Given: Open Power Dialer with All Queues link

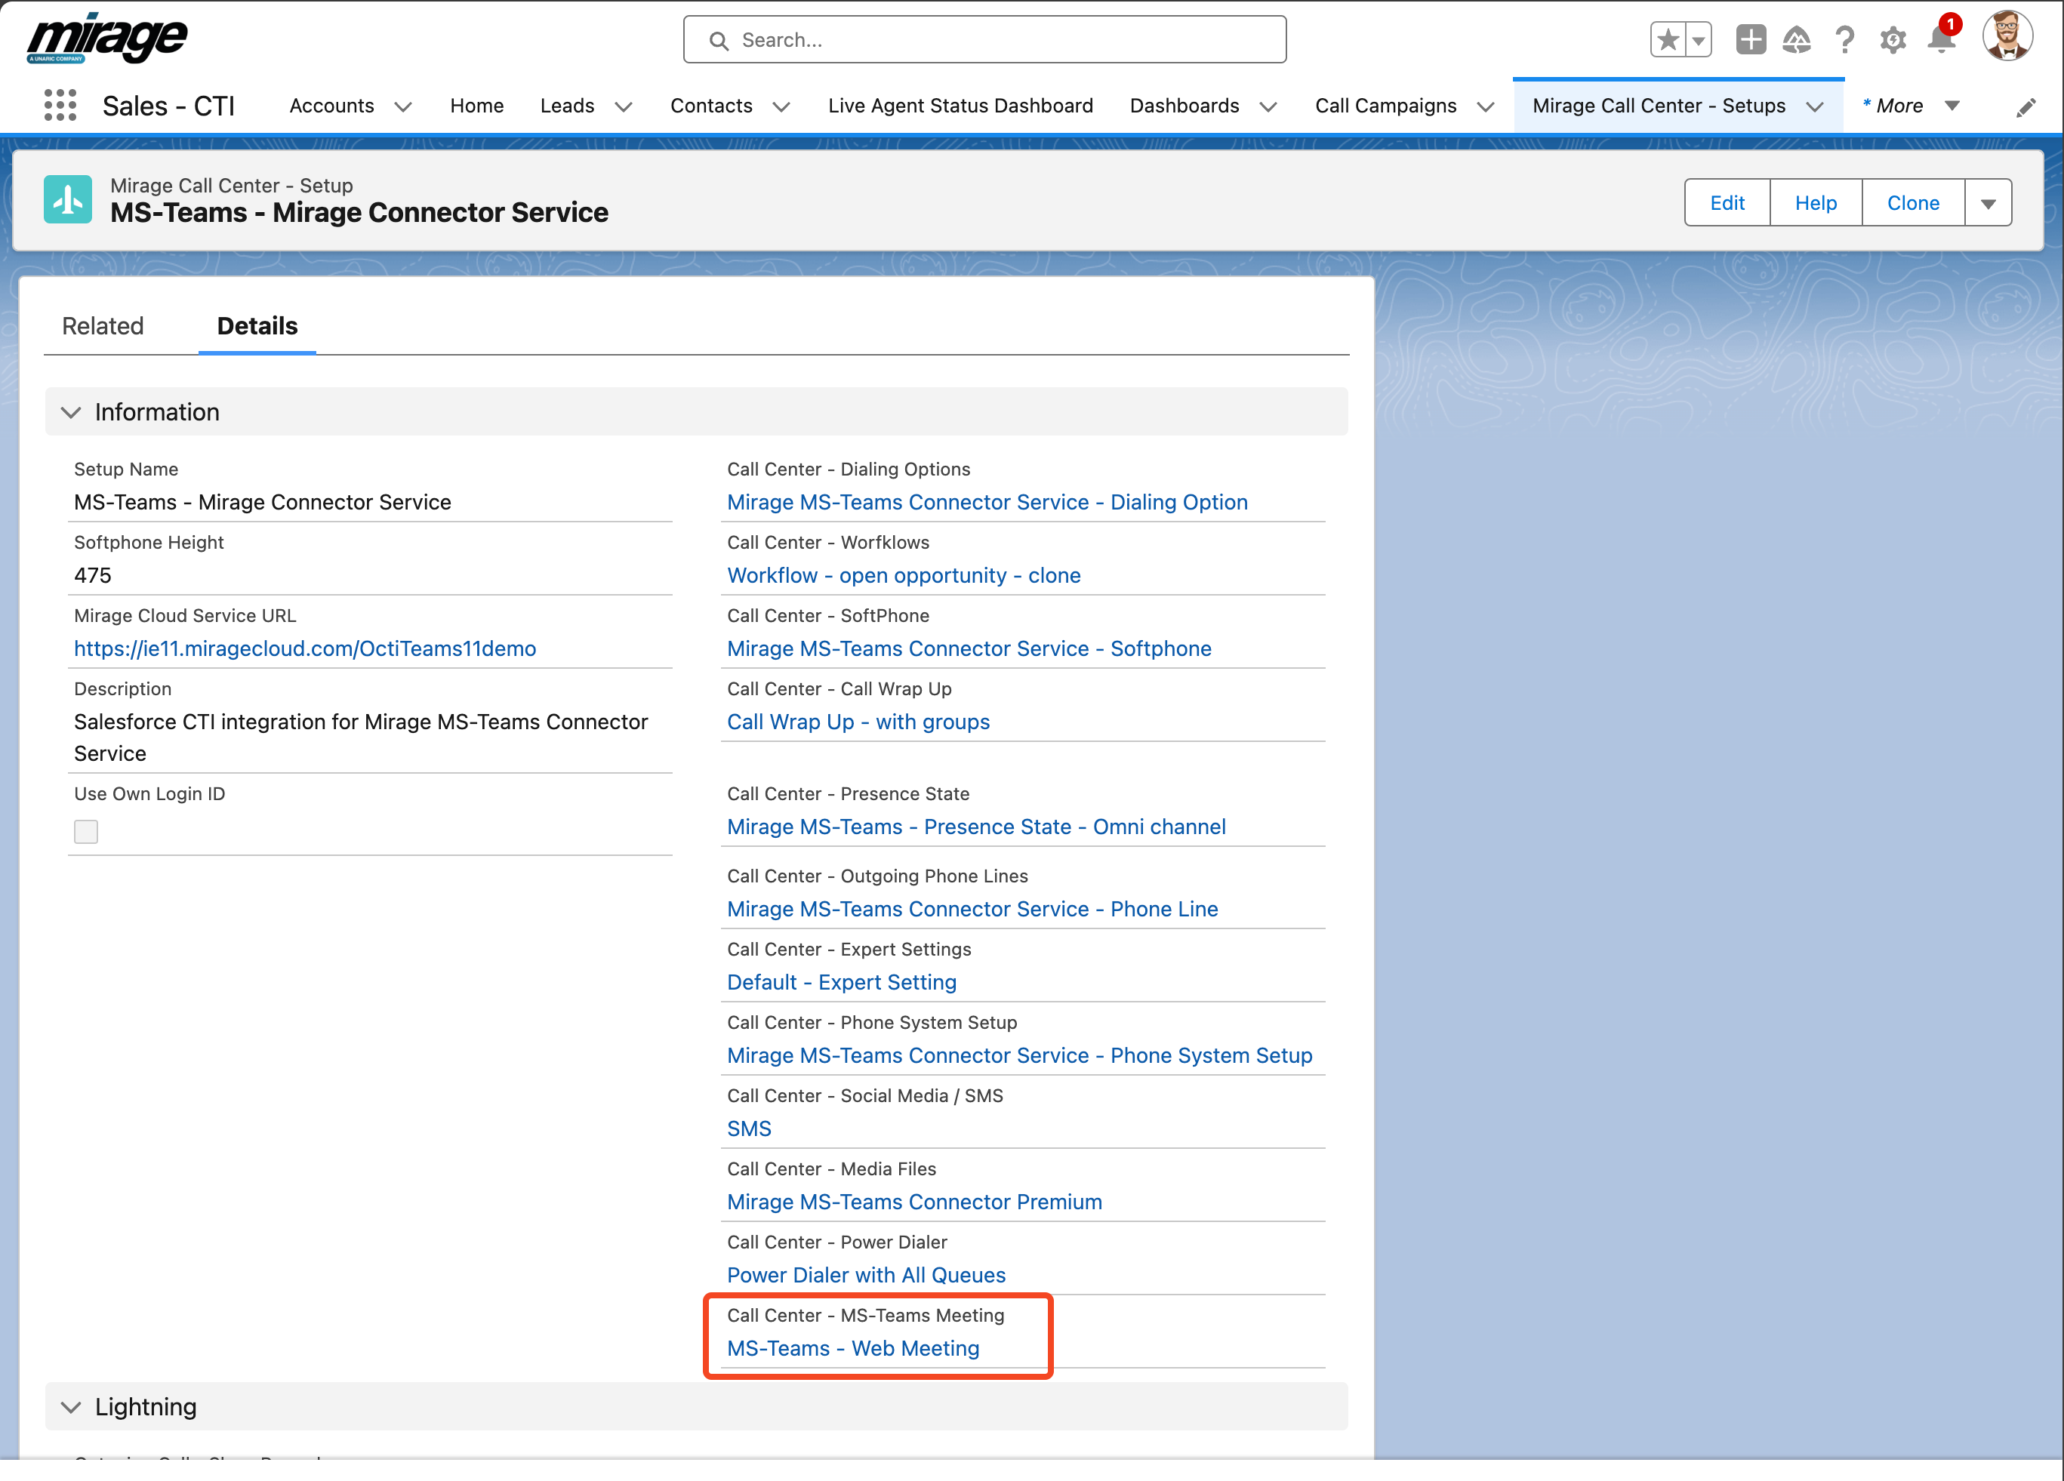Looking at the screenshot, I should click(x=867, y=1276).
